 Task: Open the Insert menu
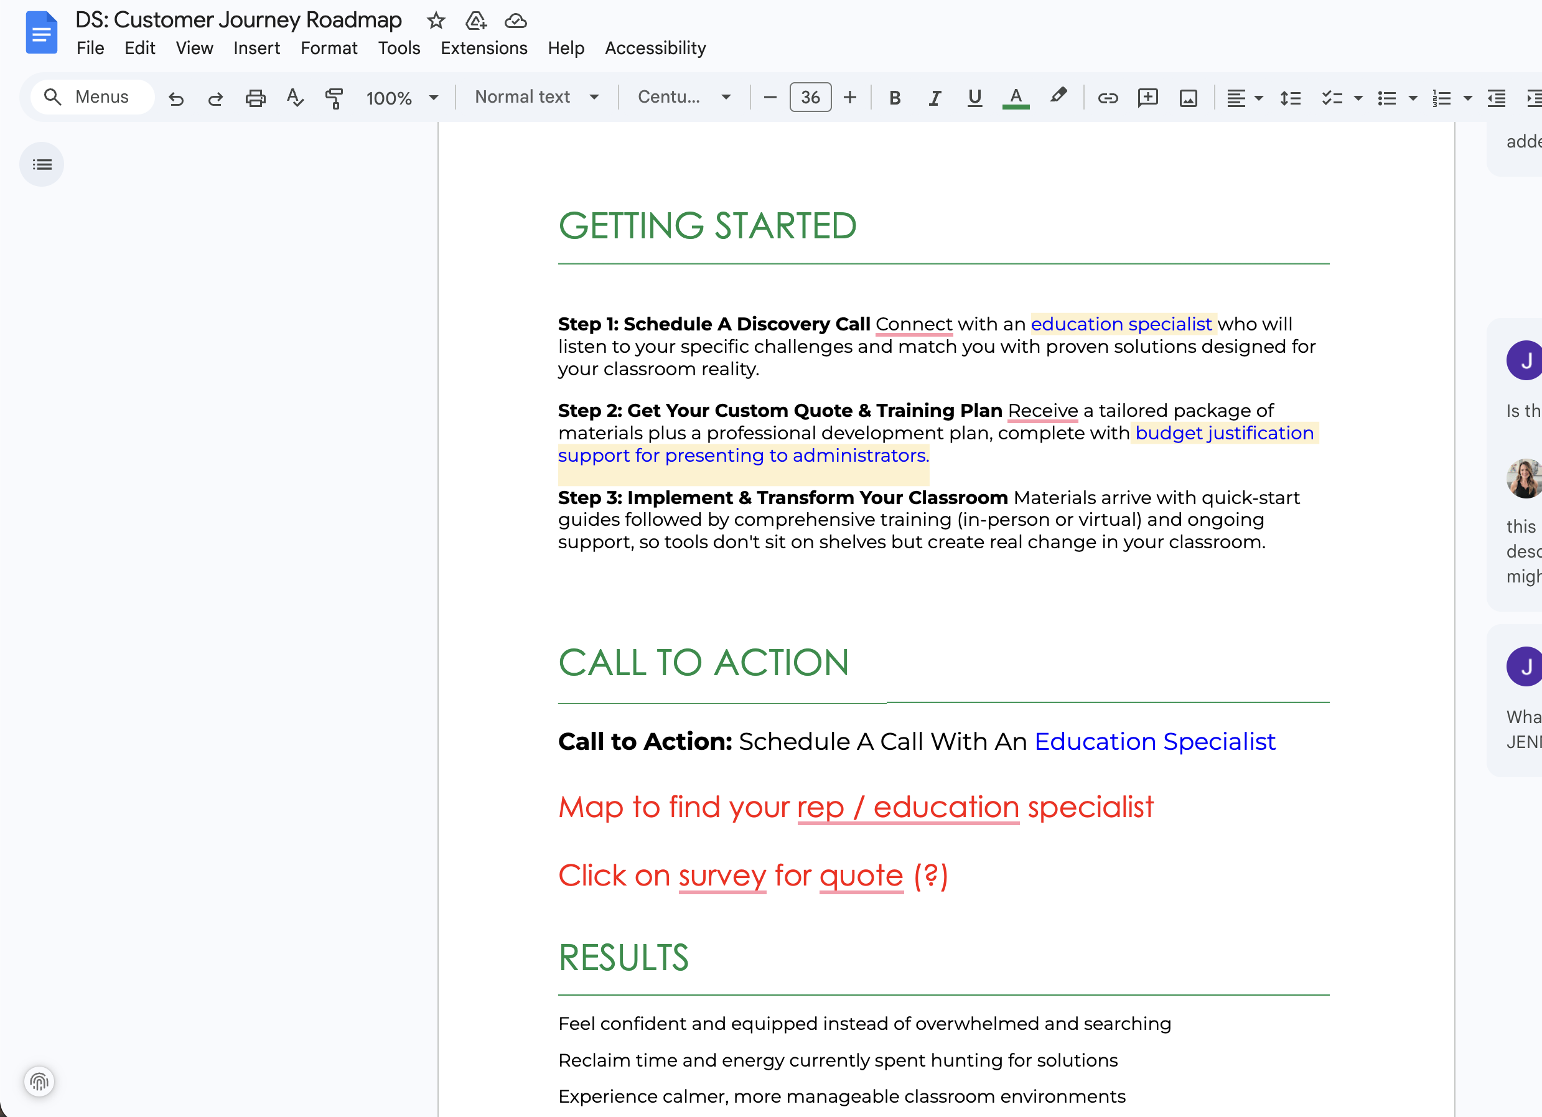(256, 49)
